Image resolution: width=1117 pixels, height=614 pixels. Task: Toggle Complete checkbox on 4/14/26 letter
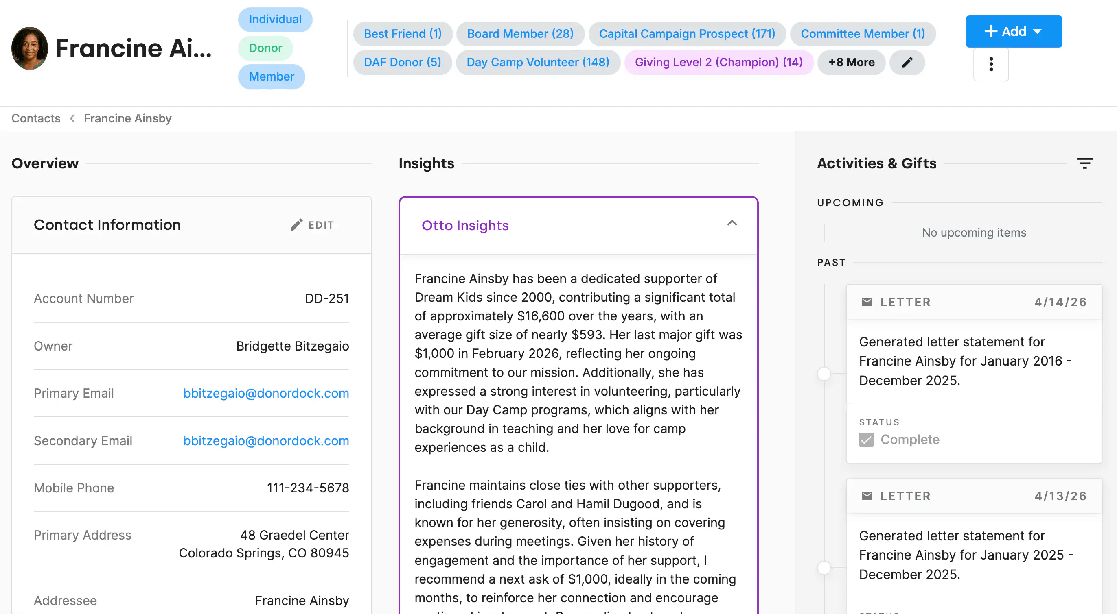click(866, 440)
